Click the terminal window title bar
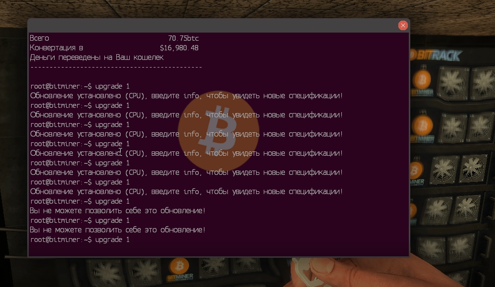This screenshot has width=495, height=287. (213, 25)
